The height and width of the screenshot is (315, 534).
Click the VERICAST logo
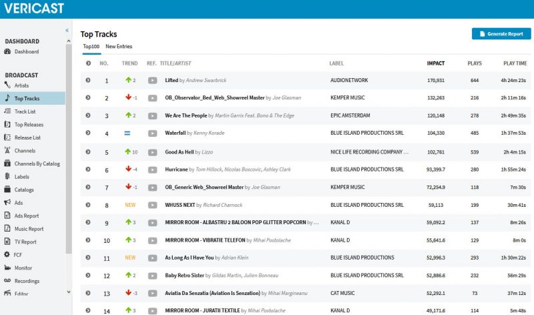click(x=34, y=8)
